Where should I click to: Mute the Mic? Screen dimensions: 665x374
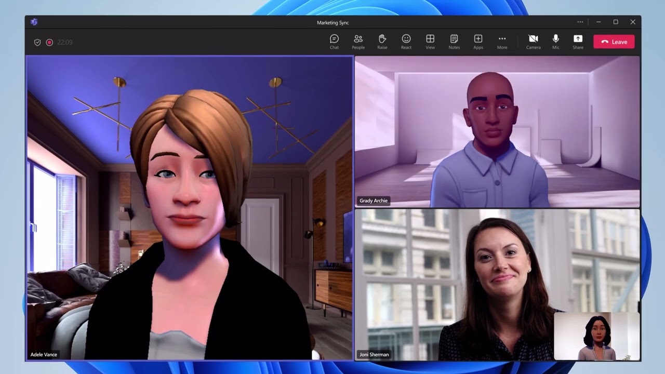coord(556,42)
